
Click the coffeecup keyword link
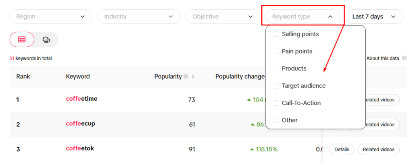[x=81, y=124]
